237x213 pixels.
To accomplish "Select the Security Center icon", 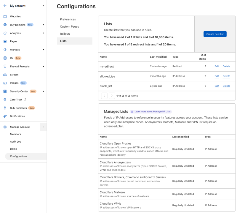I will pos(4,91).
